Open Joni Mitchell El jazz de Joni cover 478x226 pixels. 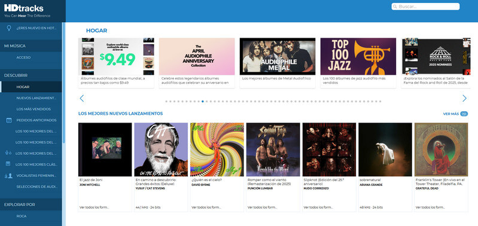(x=105, y=149)
